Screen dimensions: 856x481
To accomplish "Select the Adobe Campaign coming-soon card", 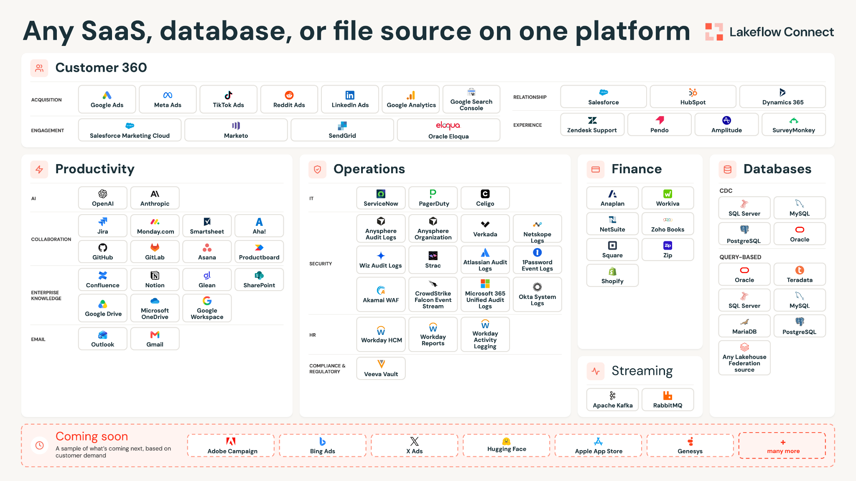I will tap(231, 446).
